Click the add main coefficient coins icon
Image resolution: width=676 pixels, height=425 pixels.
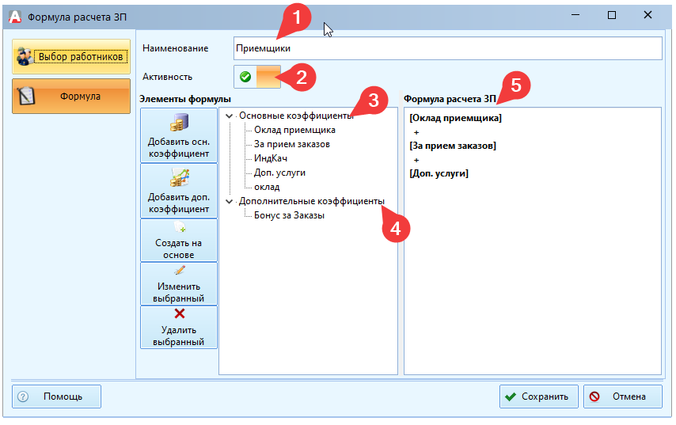pyautogui.click(x=178, y=123)
